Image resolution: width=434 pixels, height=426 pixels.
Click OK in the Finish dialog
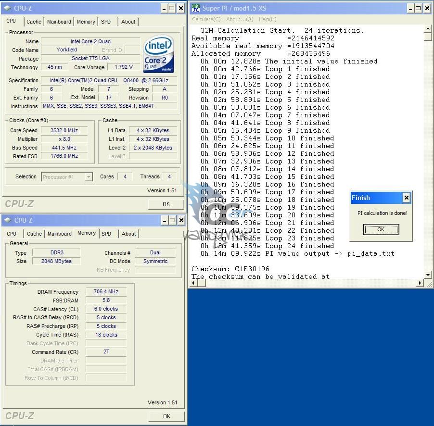pyautogui.click(x=381, y=229)
